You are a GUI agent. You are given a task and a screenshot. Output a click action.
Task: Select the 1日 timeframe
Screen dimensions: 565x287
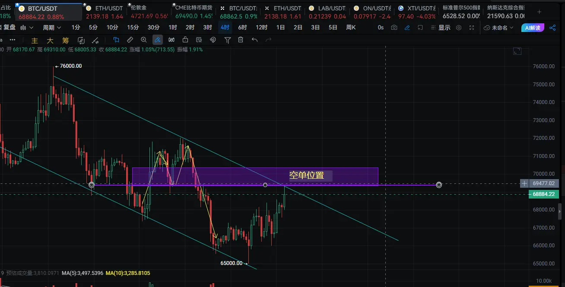280,28
